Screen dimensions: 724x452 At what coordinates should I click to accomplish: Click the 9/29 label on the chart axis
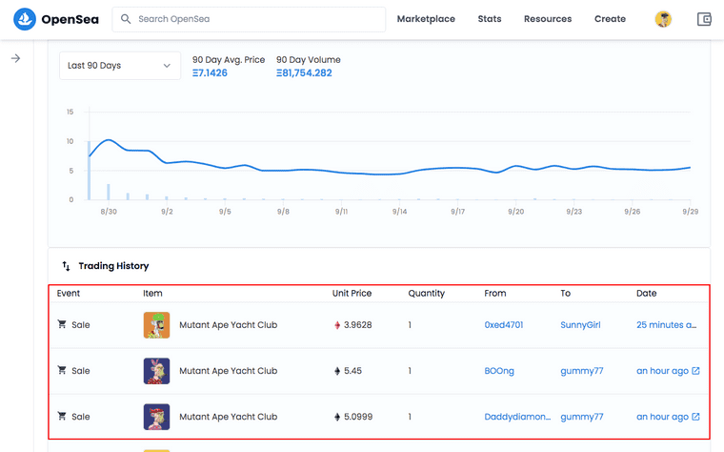point(691,211)
